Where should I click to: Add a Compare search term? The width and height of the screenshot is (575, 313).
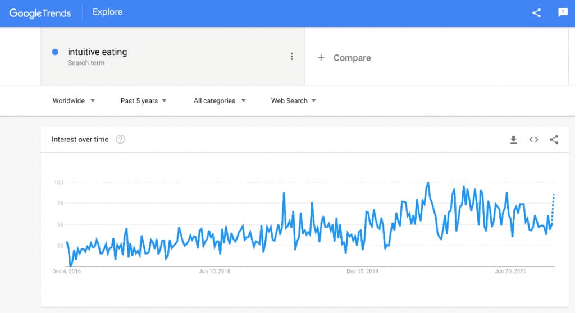point(352,58)
